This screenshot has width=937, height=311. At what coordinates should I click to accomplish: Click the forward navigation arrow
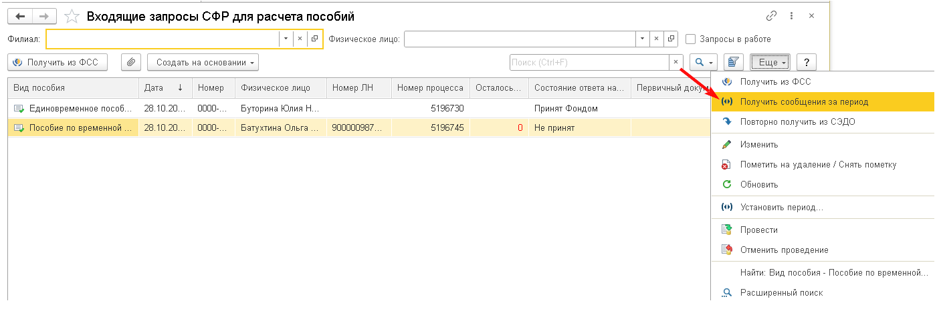click(45, 15)
